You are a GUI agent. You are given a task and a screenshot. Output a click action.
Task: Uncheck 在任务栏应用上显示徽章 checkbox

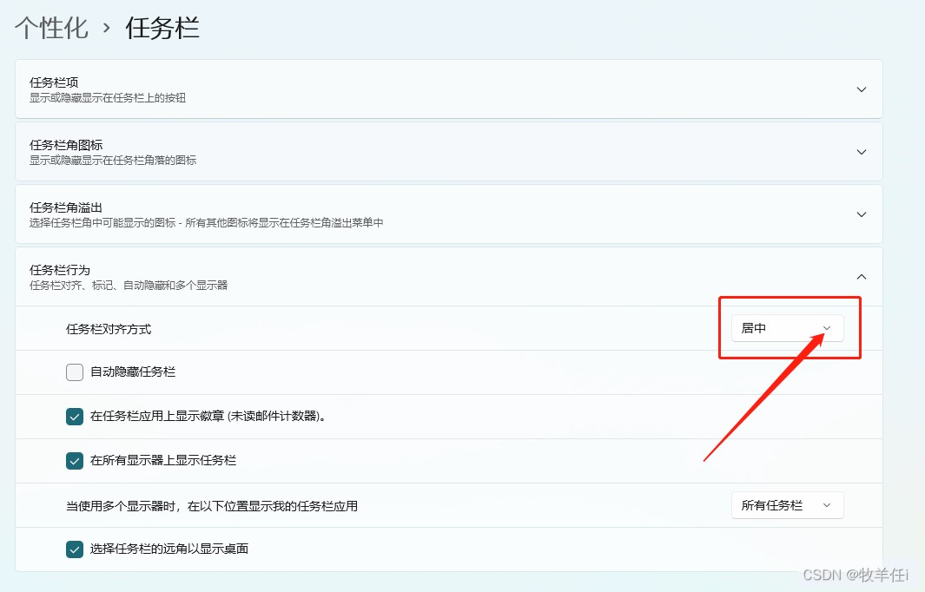click(75, 417)
